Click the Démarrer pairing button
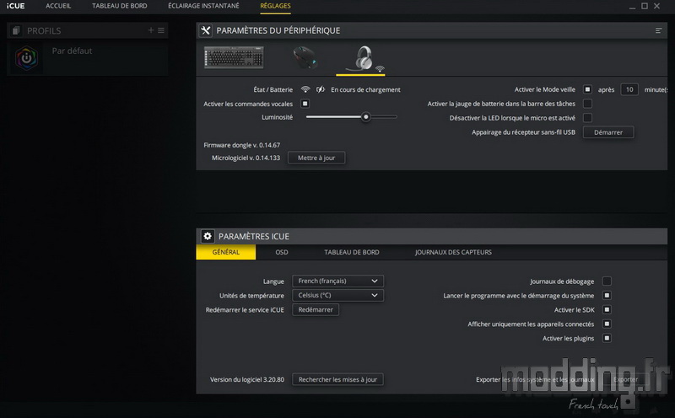675x418 pixels. pos(607,132)
